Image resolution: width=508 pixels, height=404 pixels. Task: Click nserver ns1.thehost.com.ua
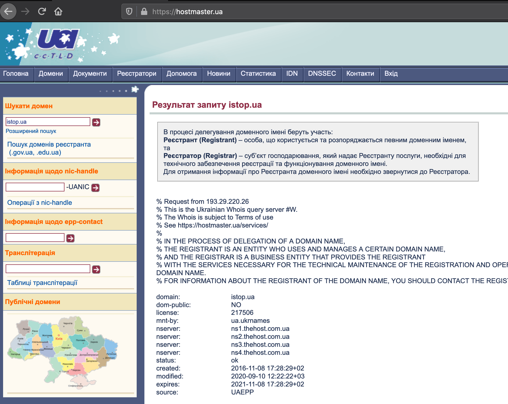click(x=260, y=329)
